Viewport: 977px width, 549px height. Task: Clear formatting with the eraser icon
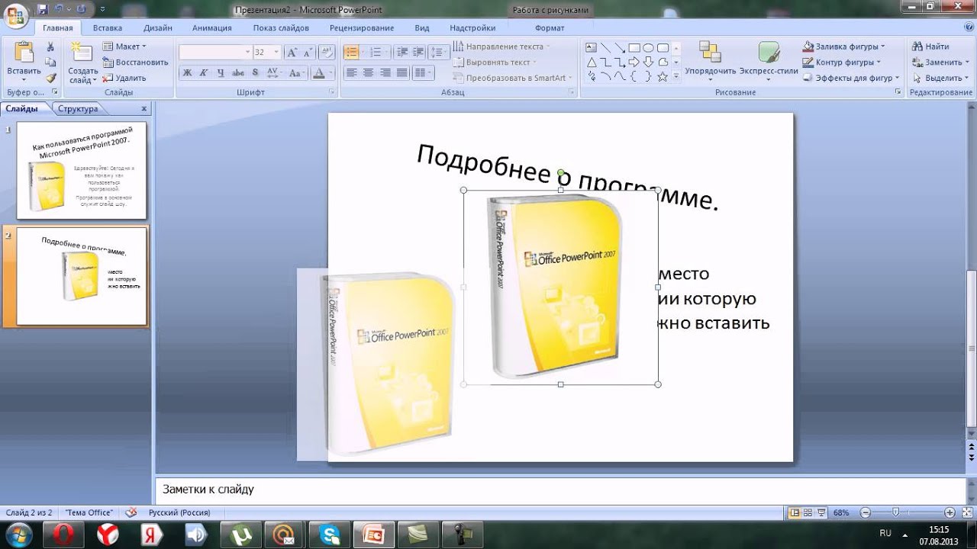tap(327, 52)
